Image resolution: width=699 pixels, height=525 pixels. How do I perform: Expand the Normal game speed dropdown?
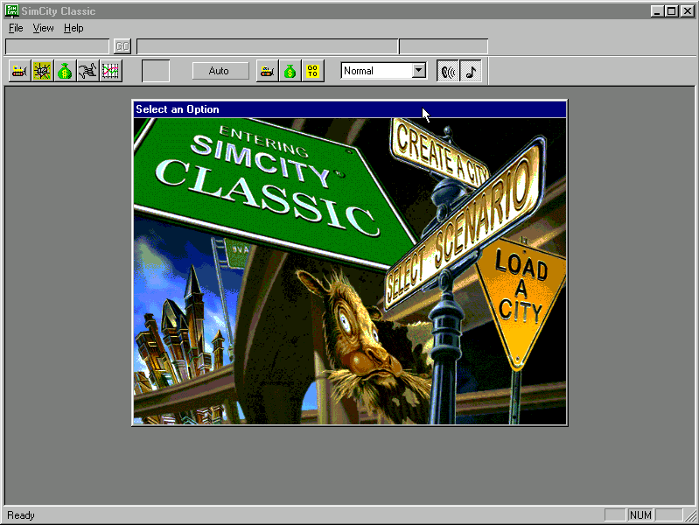click(418, 71)
